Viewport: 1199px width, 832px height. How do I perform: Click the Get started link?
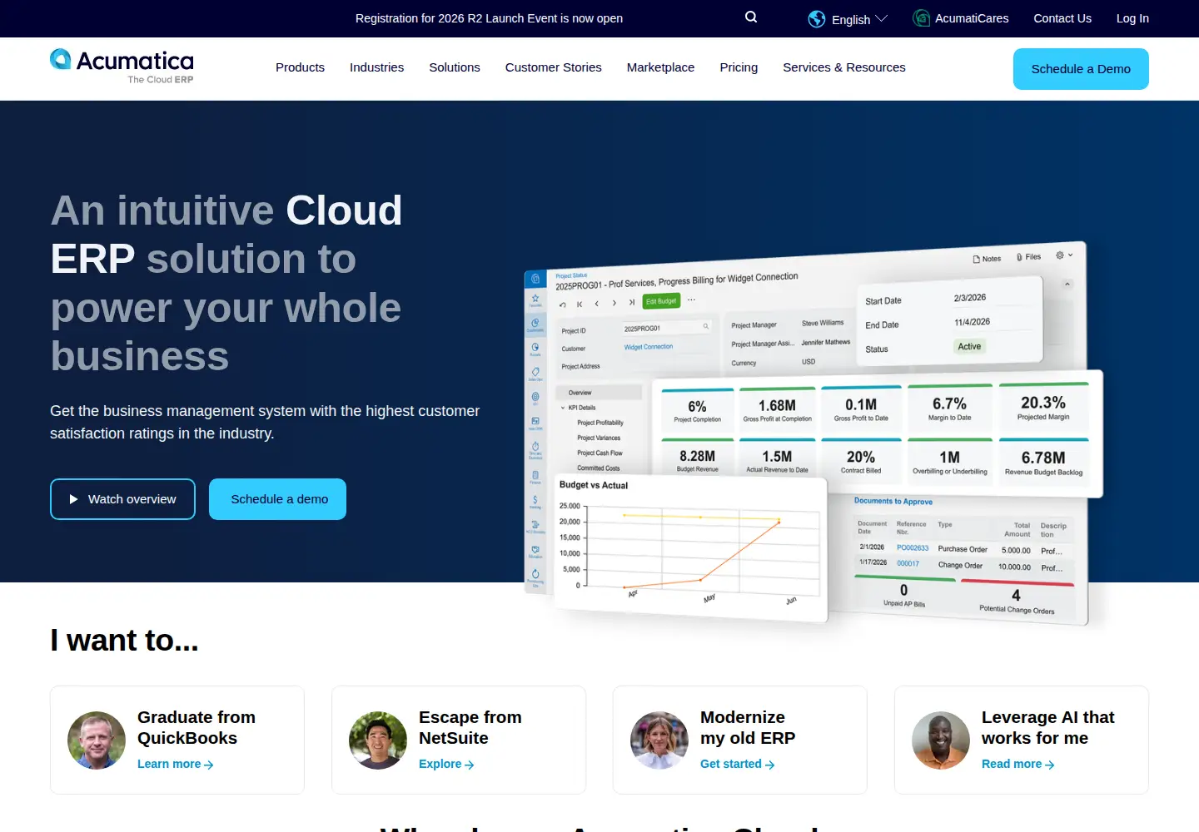pos(737,764)
